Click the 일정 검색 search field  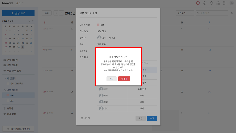[x=213, y=13]
